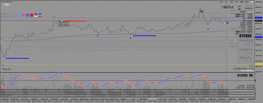Pick the light blue filled color swatch
The width and height of the screenshot is (263, 103).
tap(19, 15)
